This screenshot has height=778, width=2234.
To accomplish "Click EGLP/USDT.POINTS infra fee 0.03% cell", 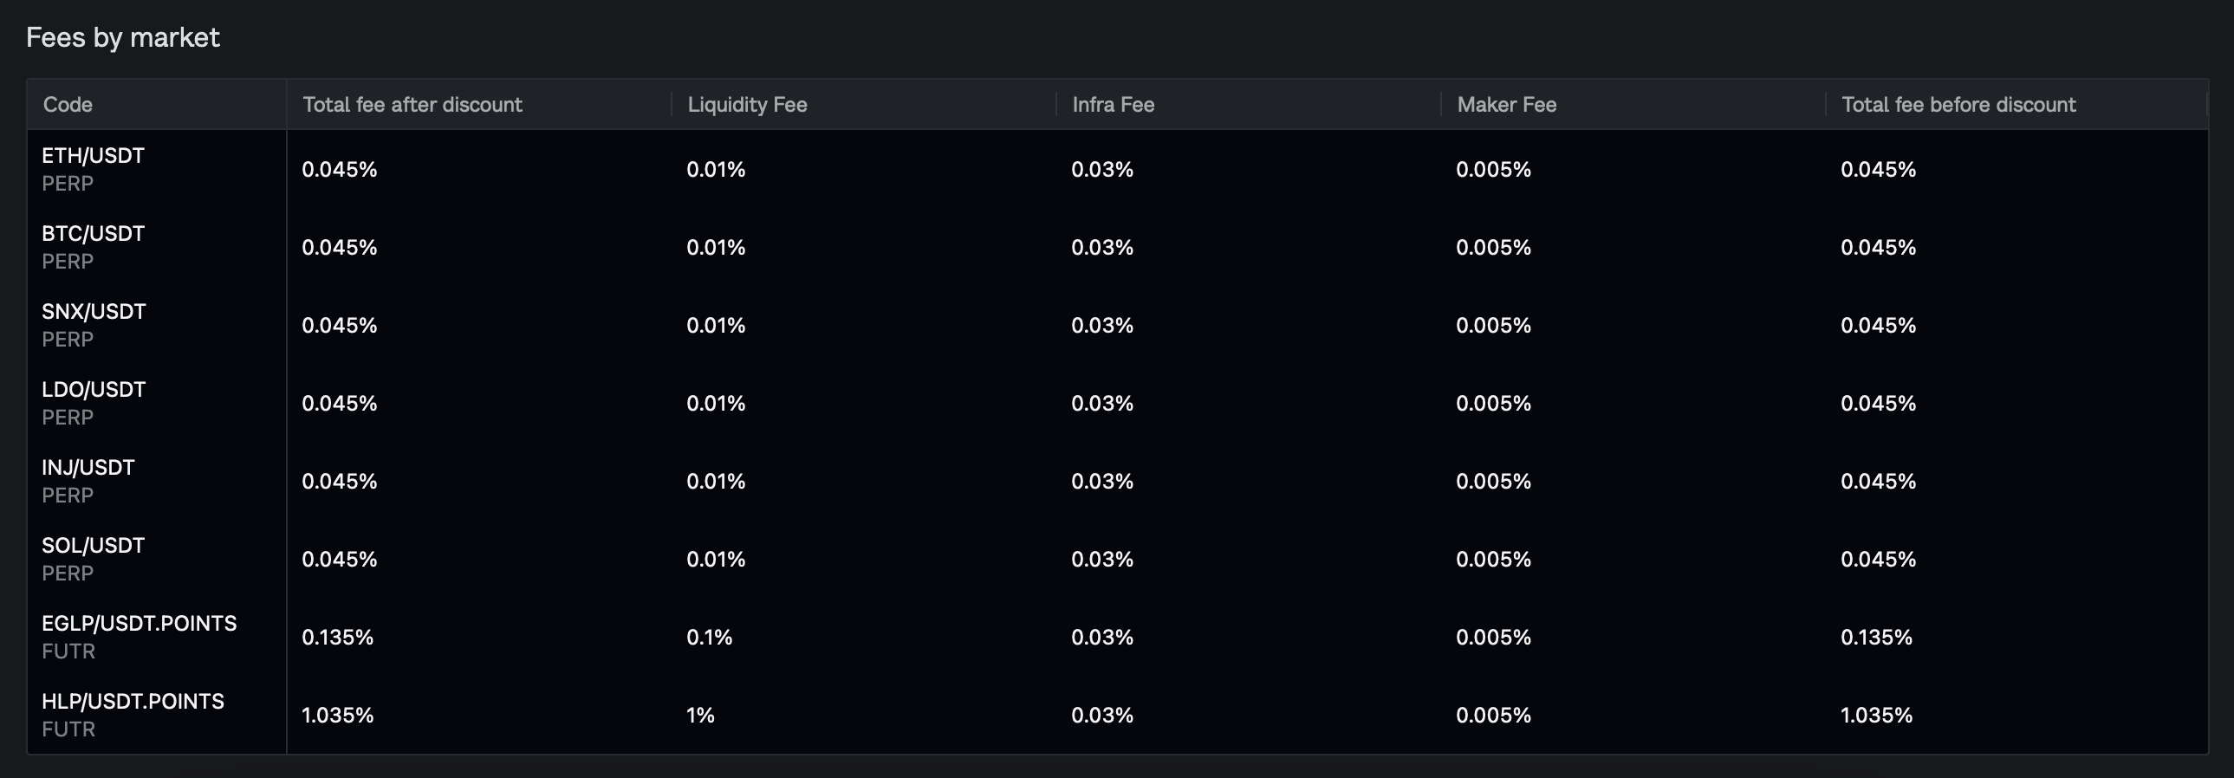I will 1102,639.
